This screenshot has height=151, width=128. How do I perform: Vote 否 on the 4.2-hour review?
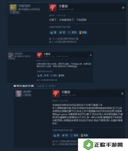click(46, 75)
